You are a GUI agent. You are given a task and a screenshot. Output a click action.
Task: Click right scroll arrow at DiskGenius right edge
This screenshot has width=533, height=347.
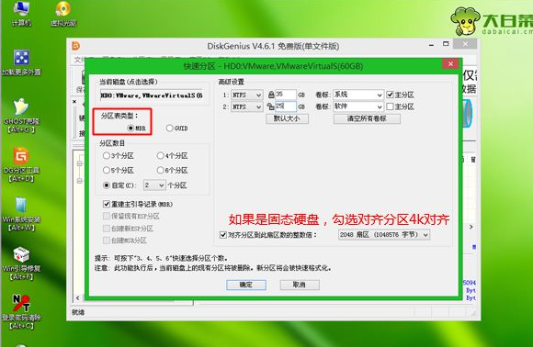tap(471, 227)
